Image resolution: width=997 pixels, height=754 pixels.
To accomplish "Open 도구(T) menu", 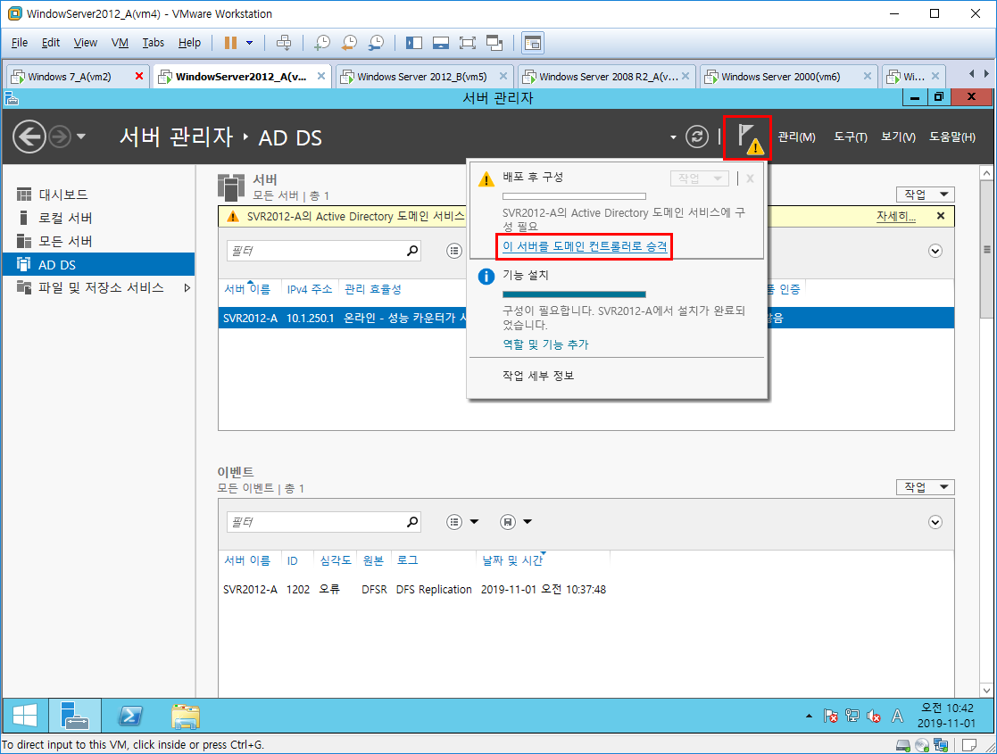I will pos(851,137).
